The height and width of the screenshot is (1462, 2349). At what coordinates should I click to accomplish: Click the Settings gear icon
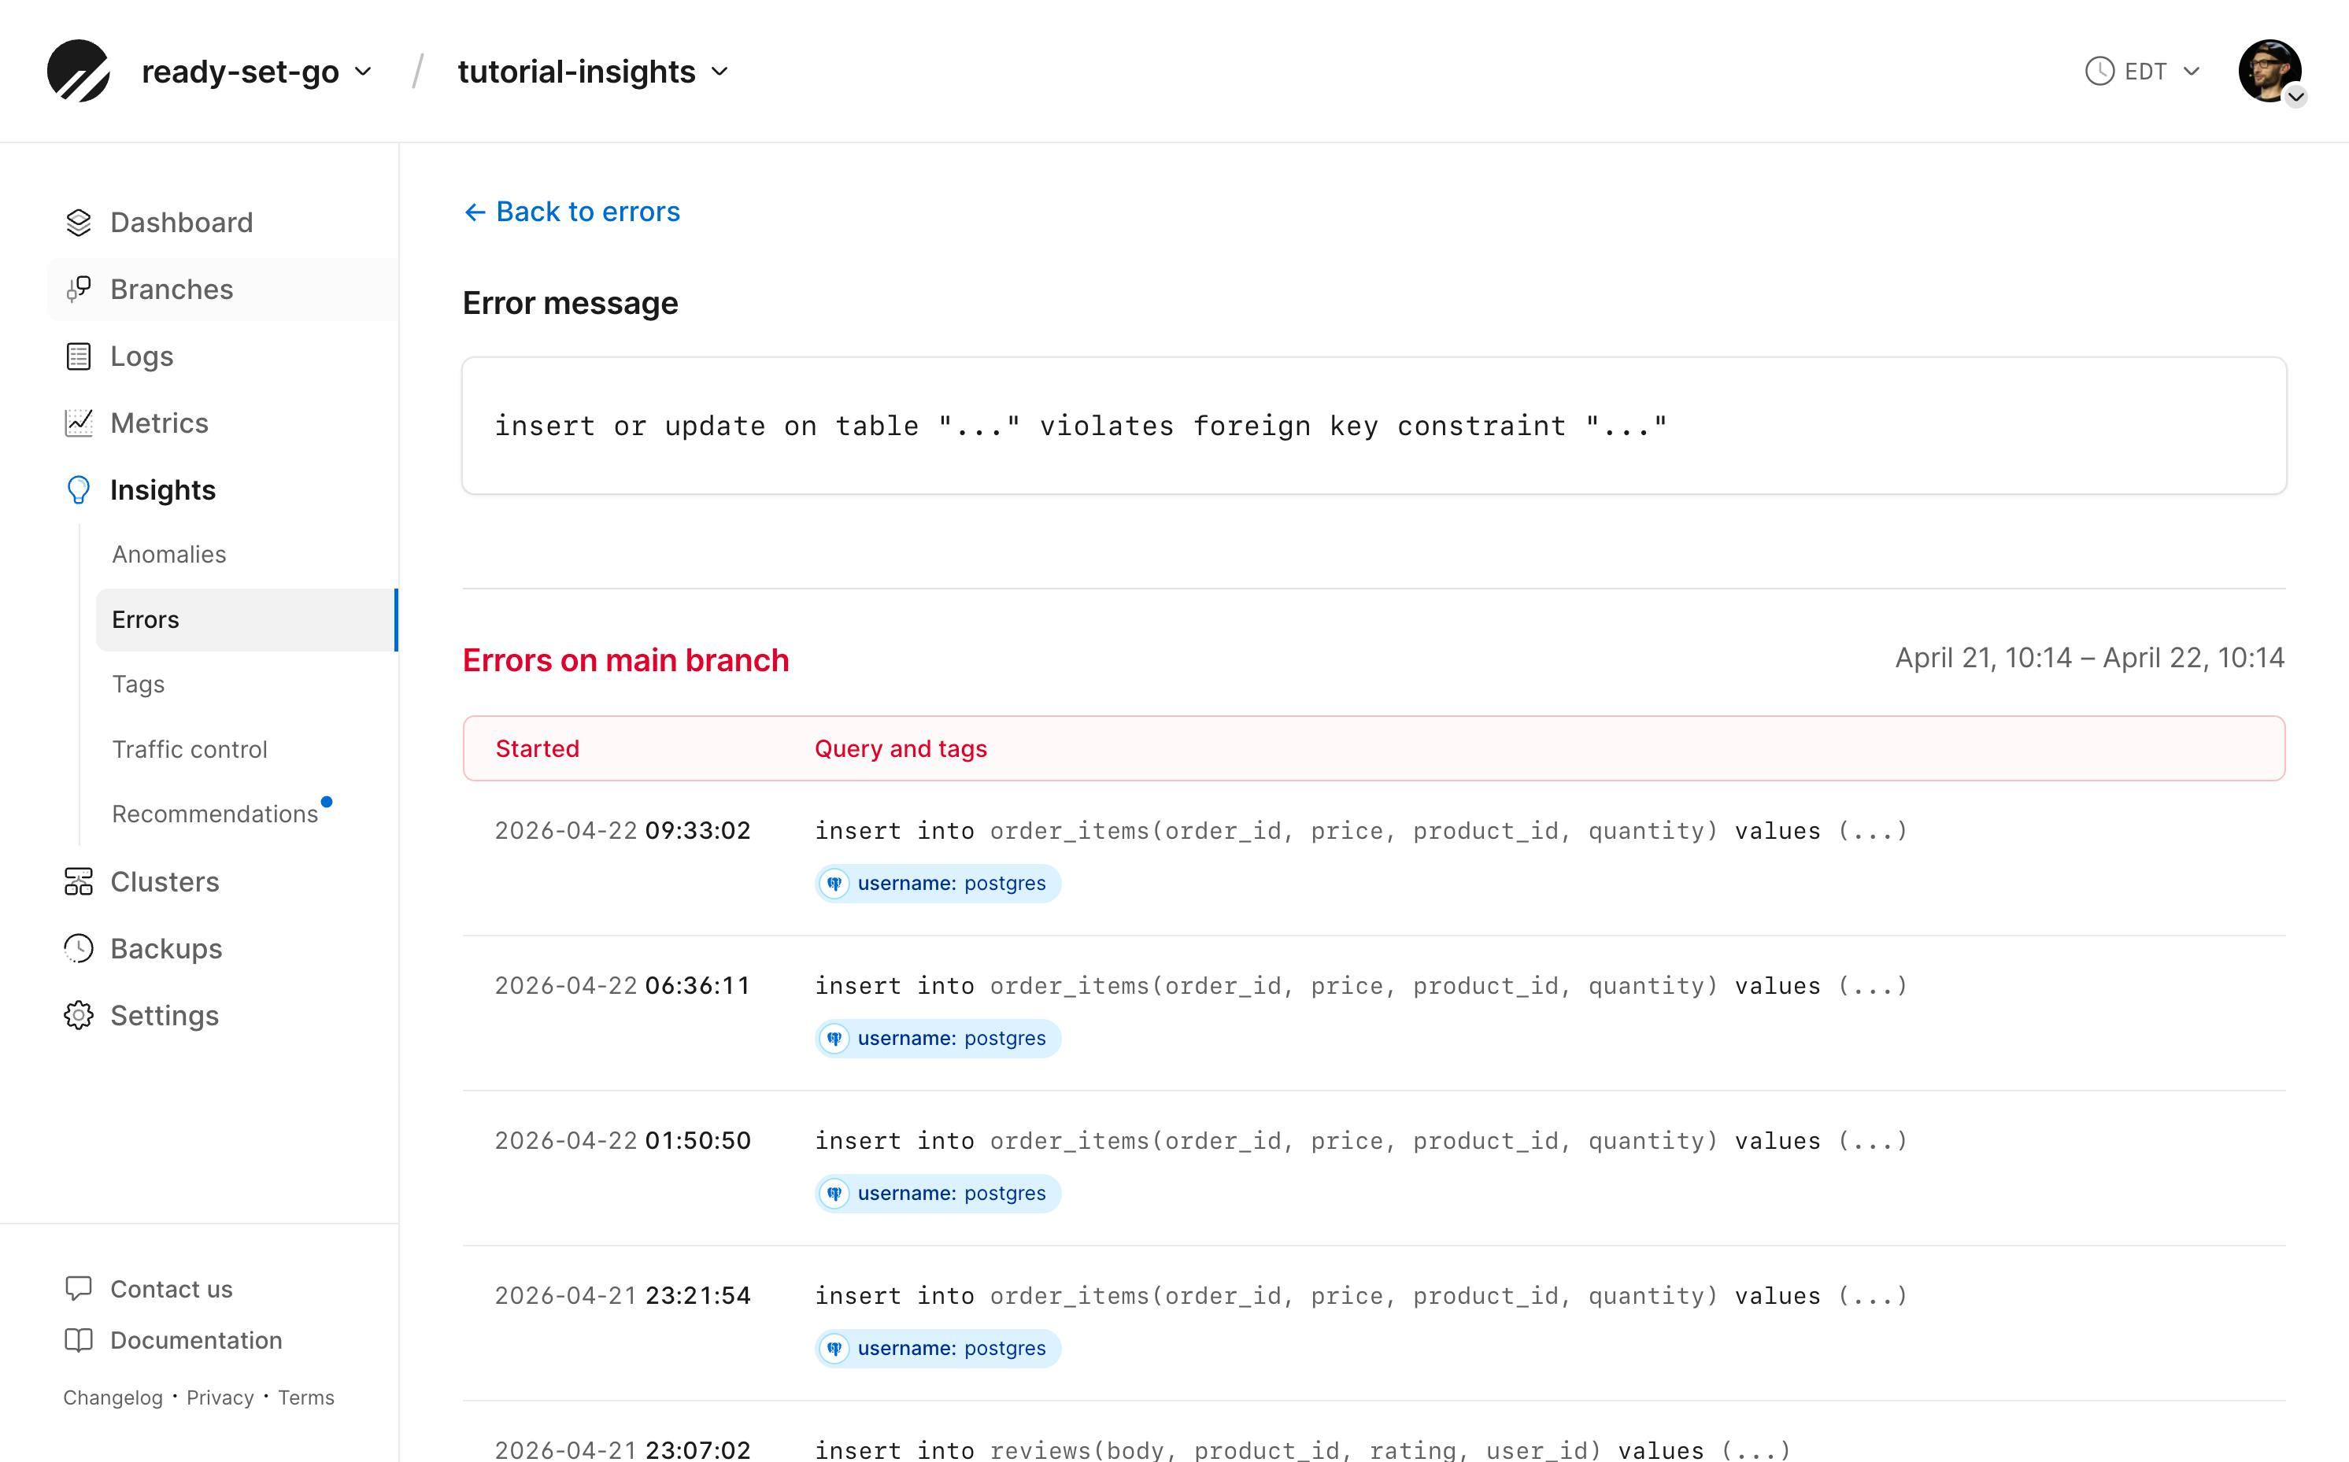(x=79, y=1015)
